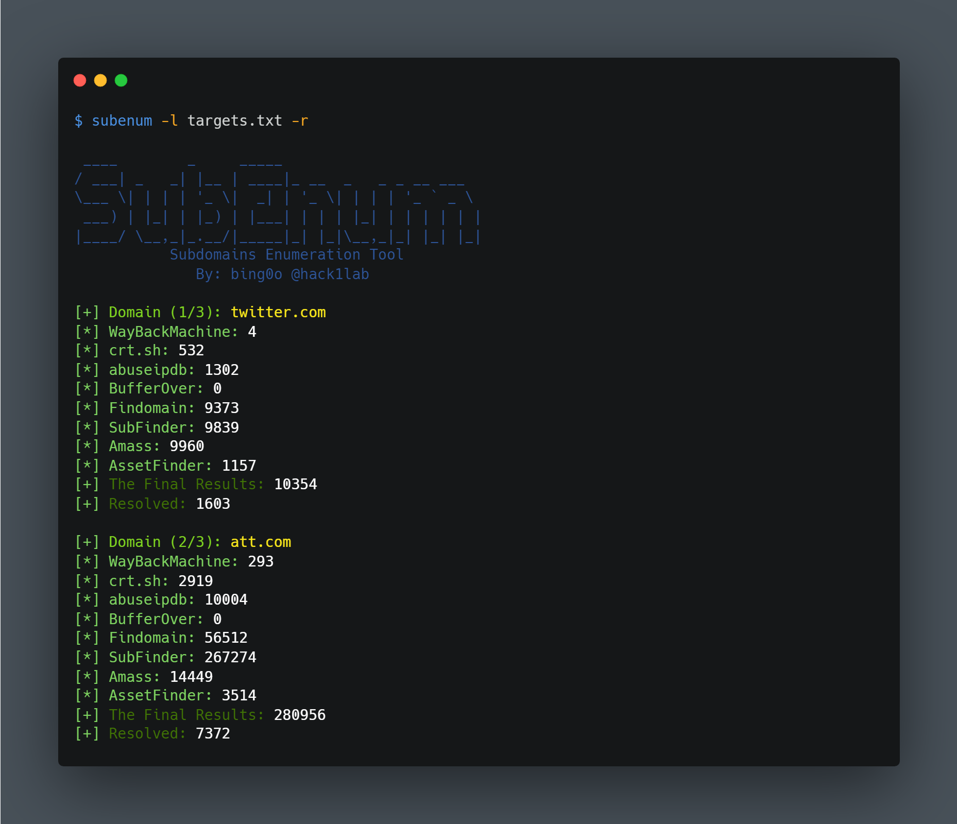This screenshot has height=824, width=957.
Task: Click the 'att.com' domain name
Action: coord(261,542)
